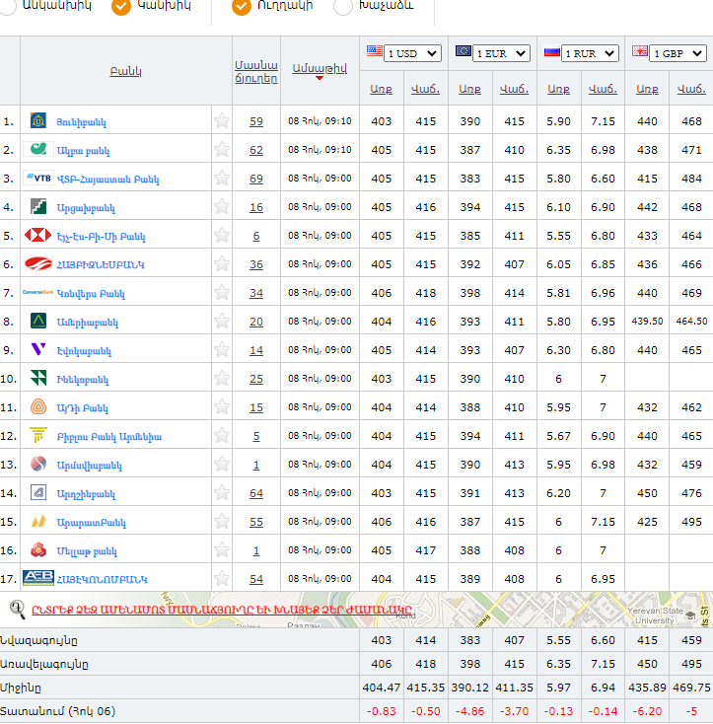Open Արցախբանկ bank link
713x724 pixels.
point(86,208)
